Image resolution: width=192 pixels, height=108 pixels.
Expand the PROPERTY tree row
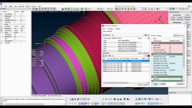pyautogui.click(x=4, y=37)
